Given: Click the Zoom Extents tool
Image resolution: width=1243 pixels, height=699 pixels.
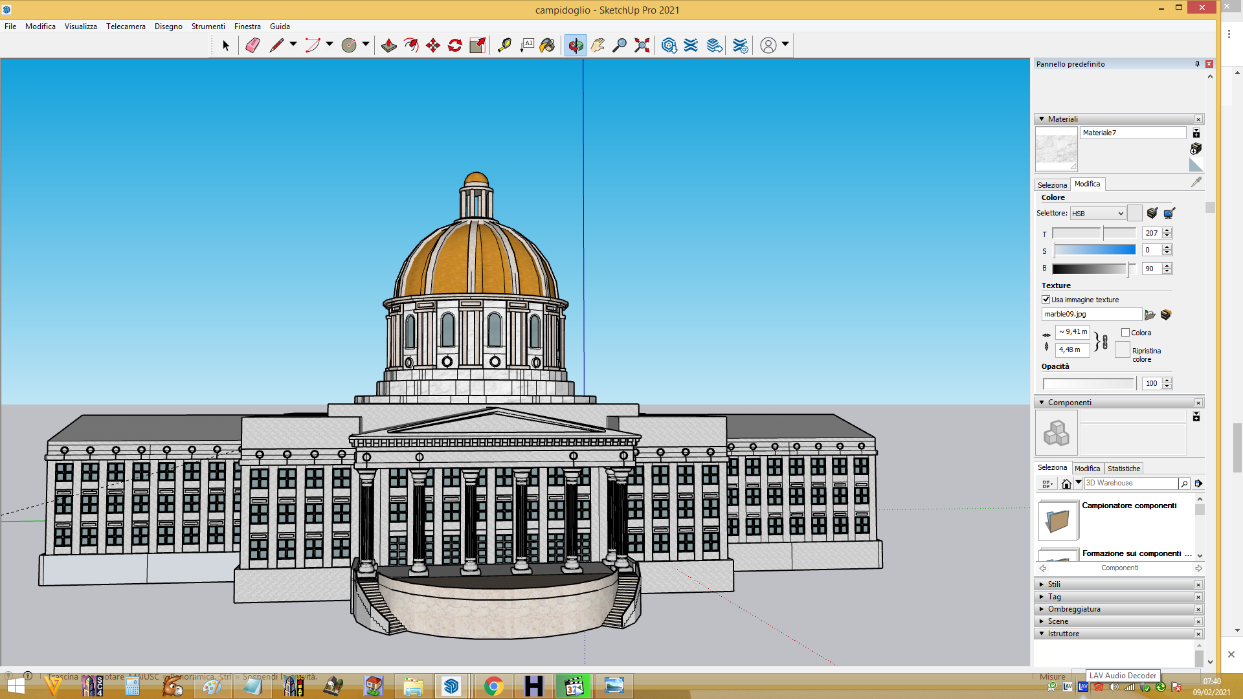Looking at the screenshot, I should click(642, 45).
